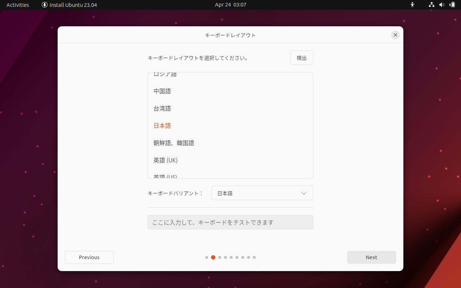Click the network status icon in top bar
The height and width of the screenshot is (288, 461).
[431, 5]
